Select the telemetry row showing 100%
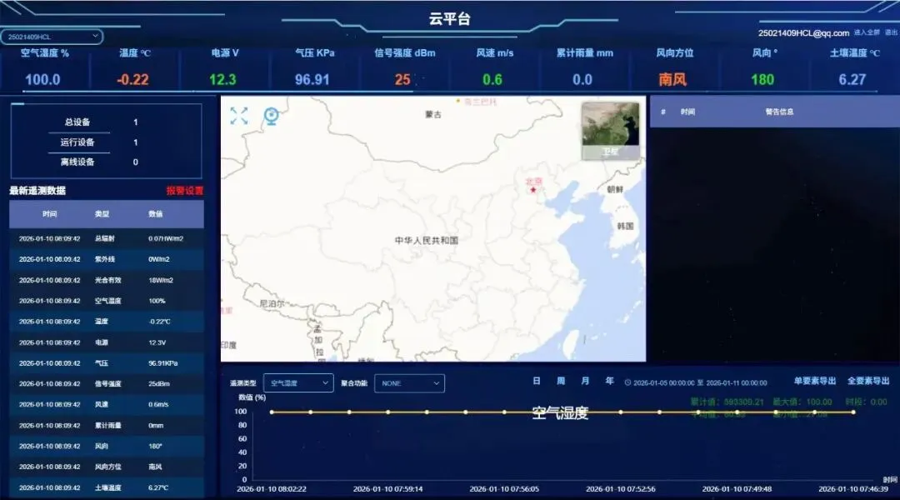 click(x=106, y=301)
